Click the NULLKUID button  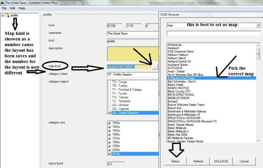(221, 161)
